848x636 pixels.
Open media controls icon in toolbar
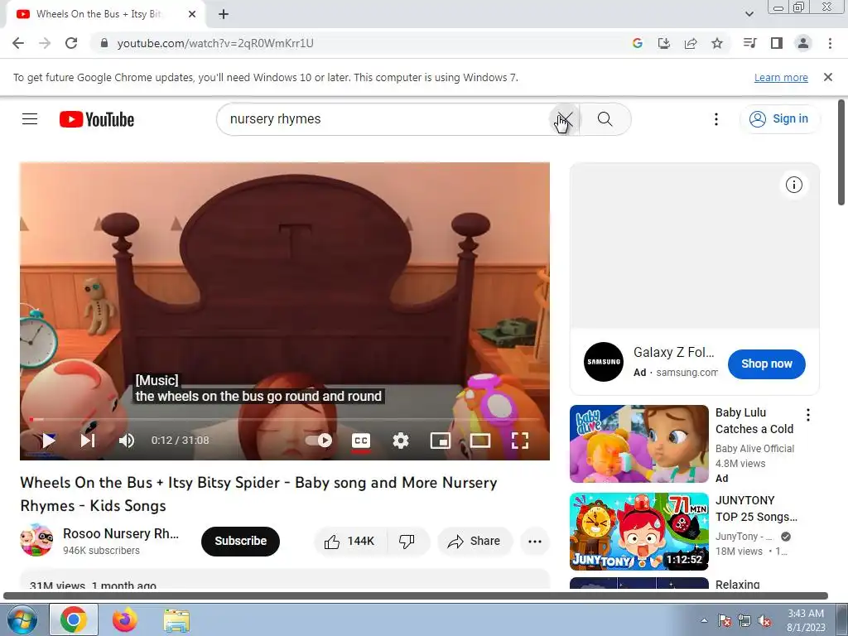[x=749, y=43]
